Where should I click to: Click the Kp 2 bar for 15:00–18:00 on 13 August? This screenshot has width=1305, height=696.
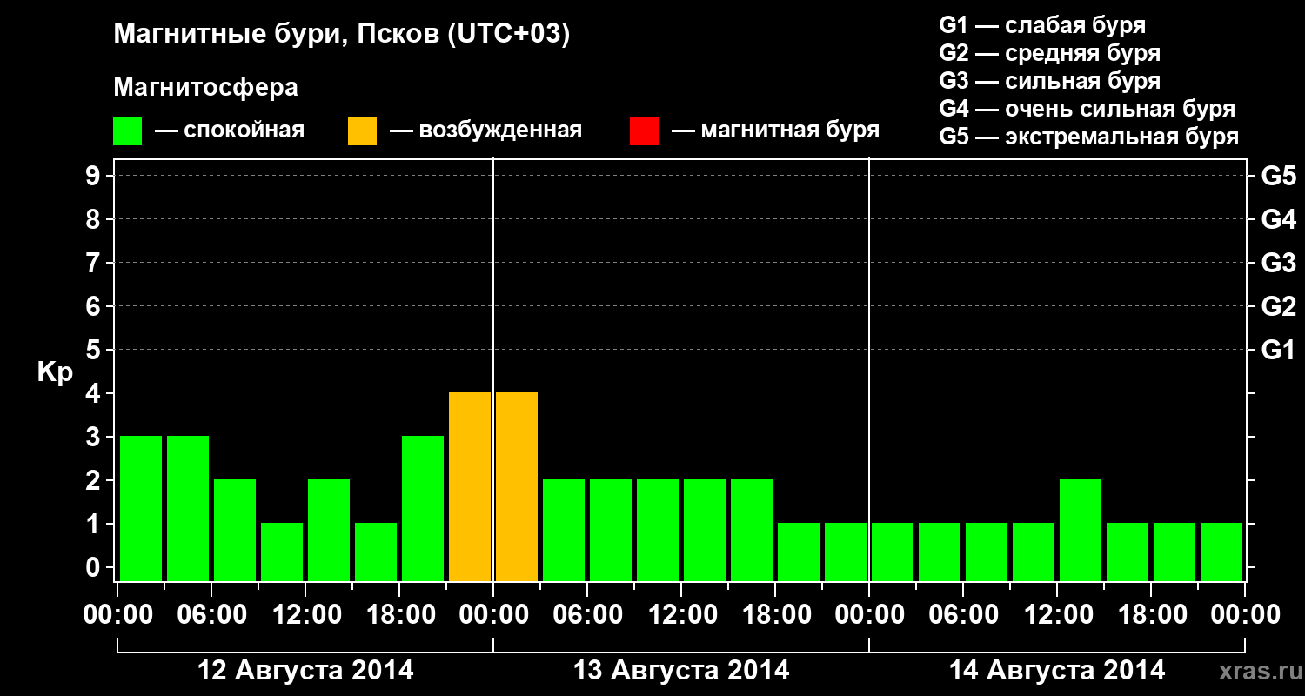[752, 530]
